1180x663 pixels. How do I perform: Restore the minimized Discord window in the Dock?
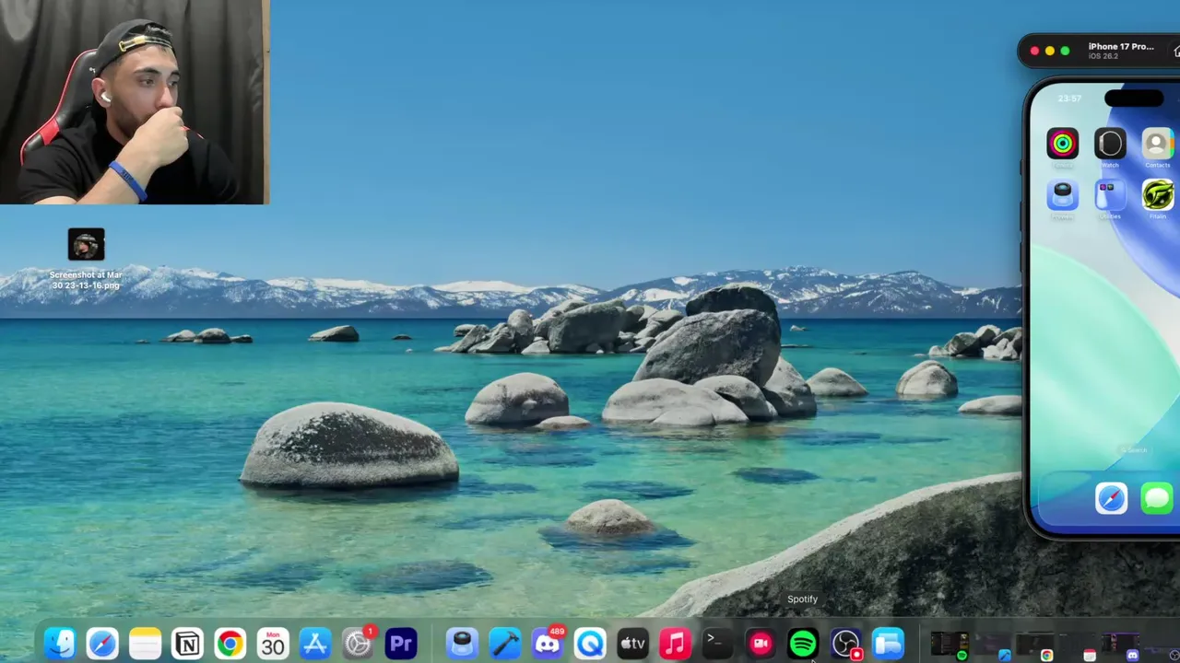pos(1121,644)
